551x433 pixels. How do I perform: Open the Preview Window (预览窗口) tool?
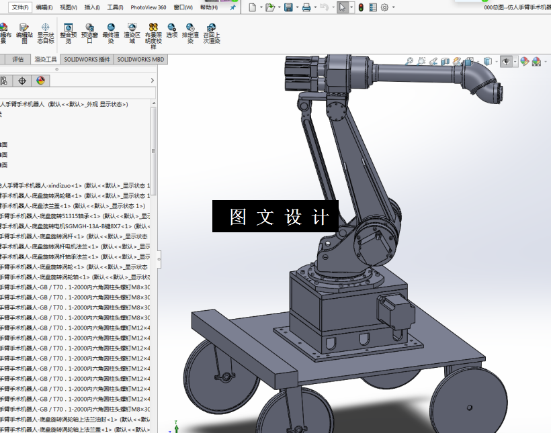[x=89, y=33]
